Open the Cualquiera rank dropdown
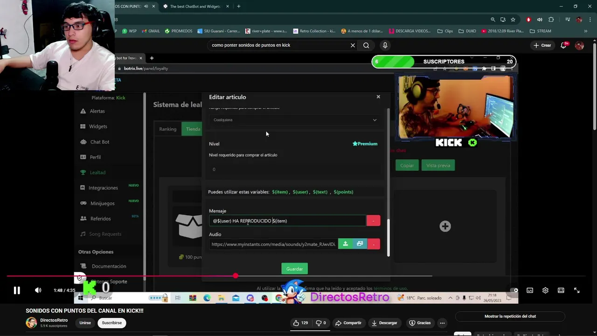This screenshot has width=597, height=336. click(295, 120)
